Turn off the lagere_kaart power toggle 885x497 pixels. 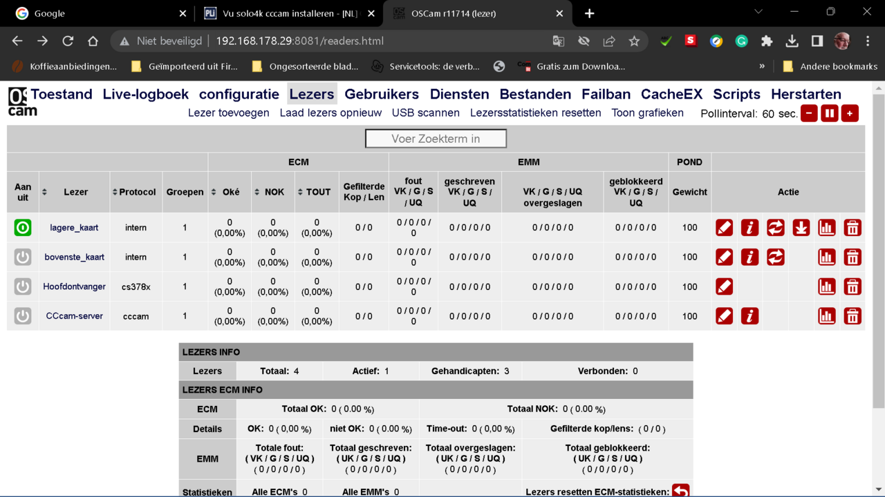(x=23, y=227)
